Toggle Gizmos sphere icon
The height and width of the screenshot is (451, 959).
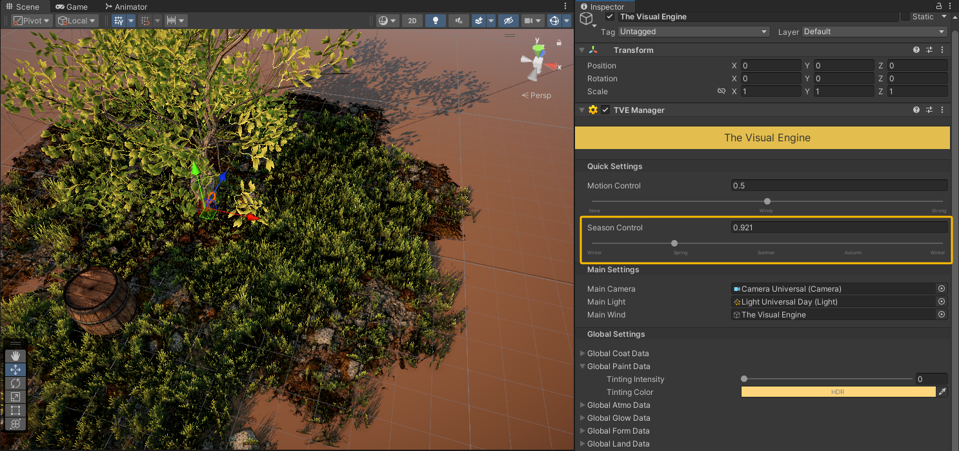point(554,21)
